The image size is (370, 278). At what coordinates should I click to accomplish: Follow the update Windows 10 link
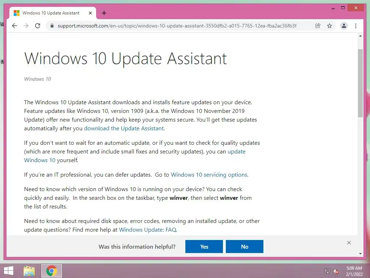(135, 156)
